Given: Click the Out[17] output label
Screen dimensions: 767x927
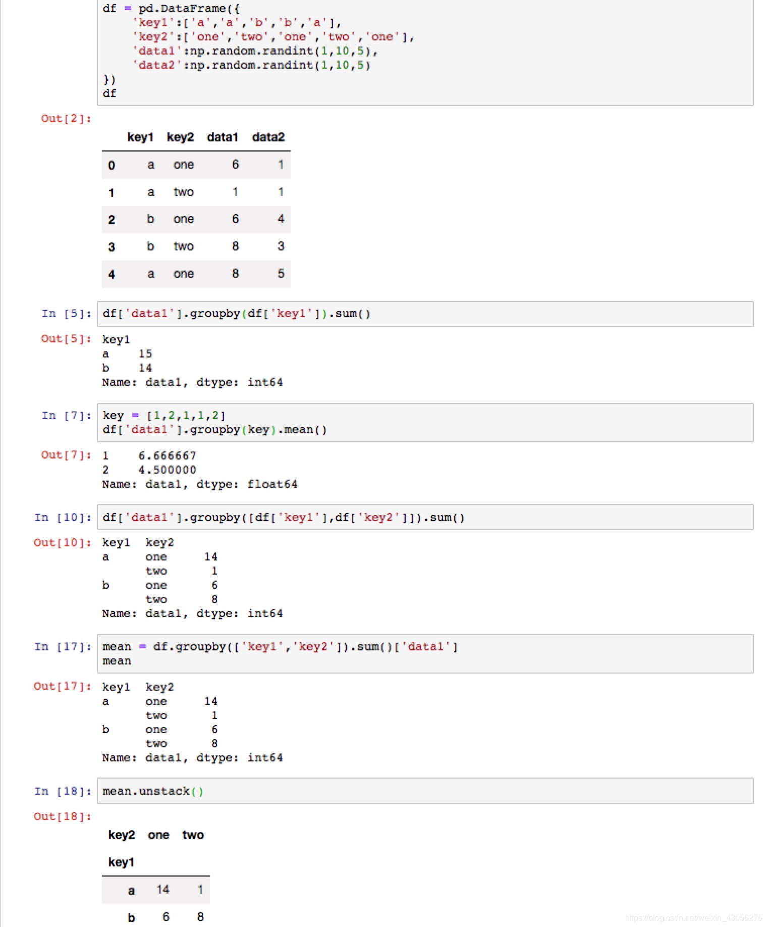Looking at the screenshot, I should 63,686.
